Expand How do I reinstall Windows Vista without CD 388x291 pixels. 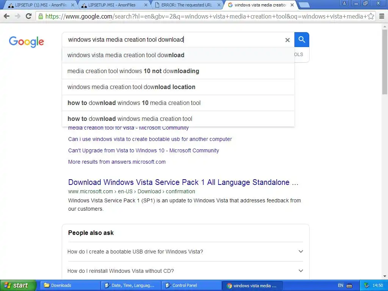point(185,271)
